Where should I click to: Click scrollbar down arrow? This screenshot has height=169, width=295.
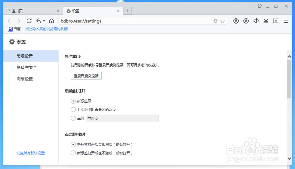289,158
